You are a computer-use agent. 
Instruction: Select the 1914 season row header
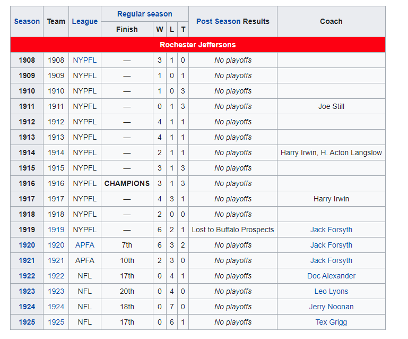[27, 152]
